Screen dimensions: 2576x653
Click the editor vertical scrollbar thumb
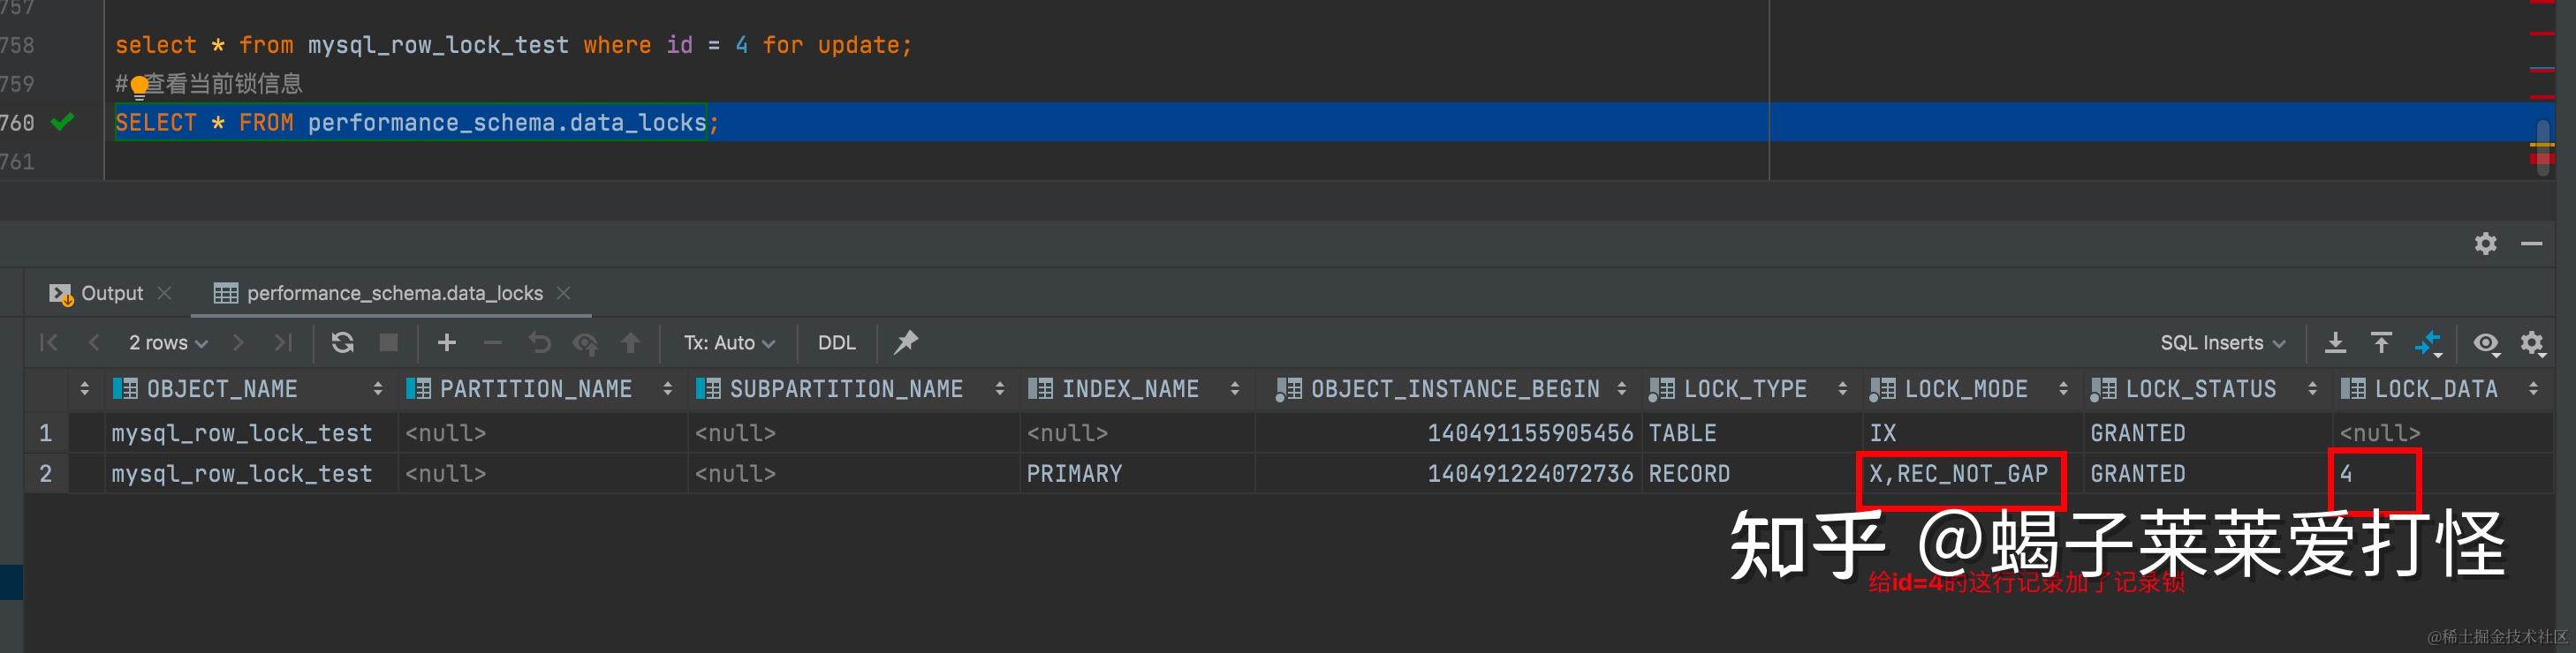[2543, 146]
